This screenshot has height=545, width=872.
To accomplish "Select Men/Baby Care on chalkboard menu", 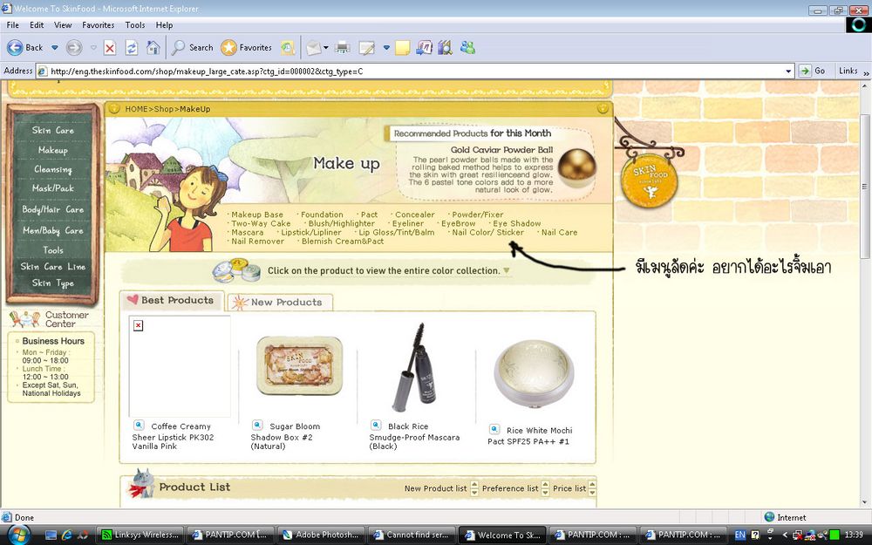I will [x=53, y=230].
